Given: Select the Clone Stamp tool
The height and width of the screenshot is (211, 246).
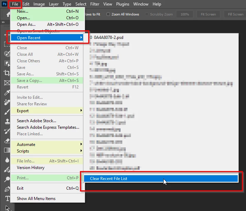Looking at the screenshot, I should coord(7,121).
